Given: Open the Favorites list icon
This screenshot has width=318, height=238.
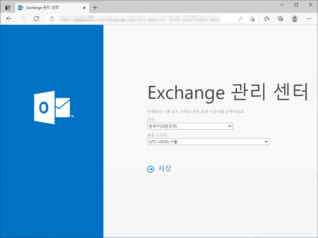Looking at the screenshot, I should (x=267, y=19).
